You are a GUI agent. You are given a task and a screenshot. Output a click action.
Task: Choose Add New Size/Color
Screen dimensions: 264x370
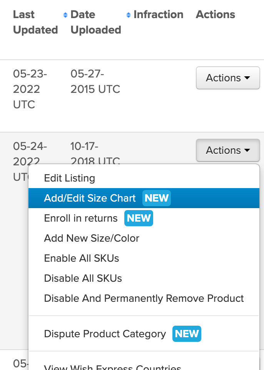[x=92, y=238]
